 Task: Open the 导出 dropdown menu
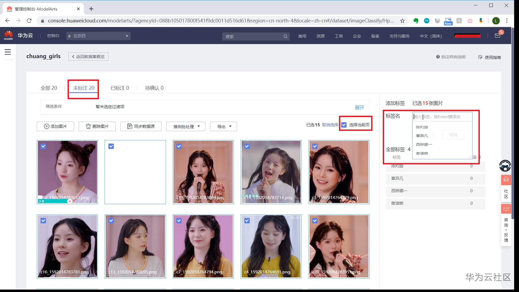[x=224, y=127]
